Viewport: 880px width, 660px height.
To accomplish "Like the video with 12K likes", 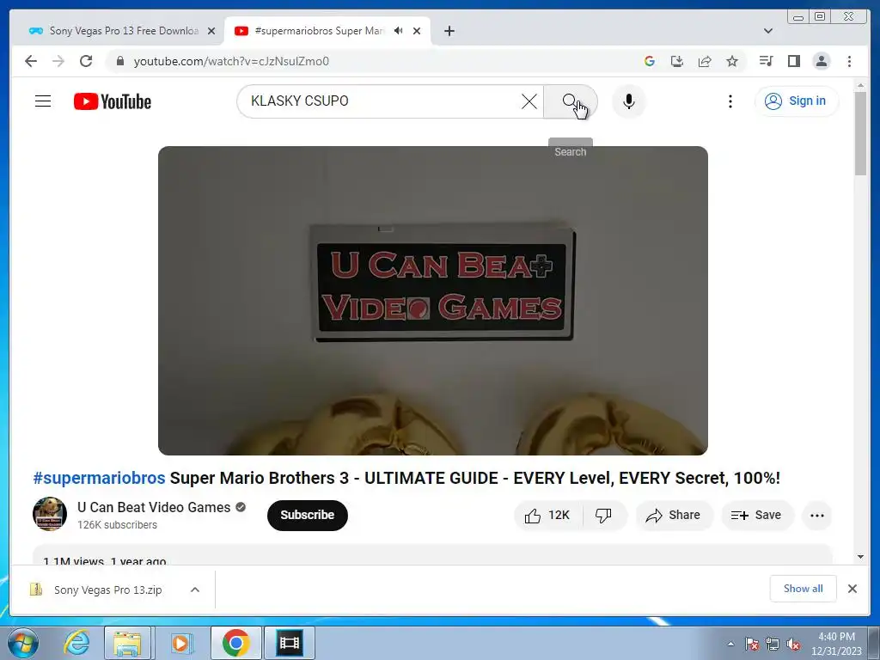I will 547,516.
